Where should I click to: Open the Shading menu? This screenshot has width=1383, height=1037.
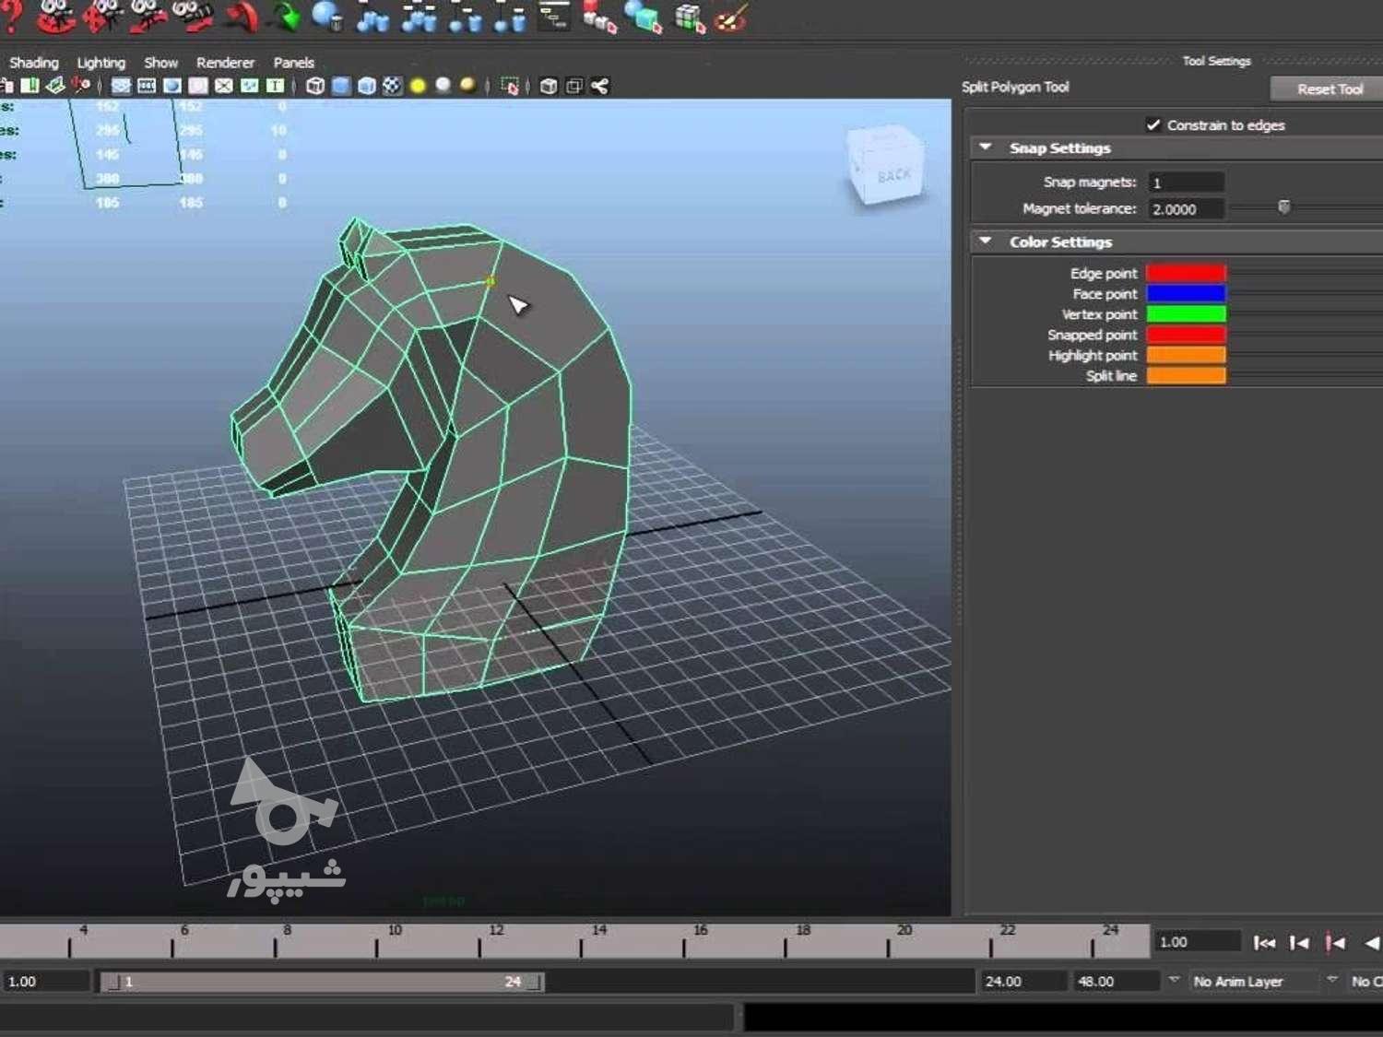click(x=34, y=63)
